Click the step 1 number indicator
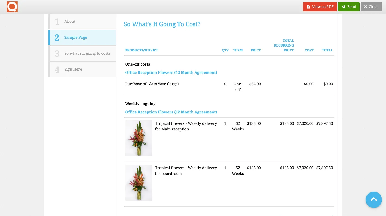This screenshot has width=386, height=216. [57, 22]
